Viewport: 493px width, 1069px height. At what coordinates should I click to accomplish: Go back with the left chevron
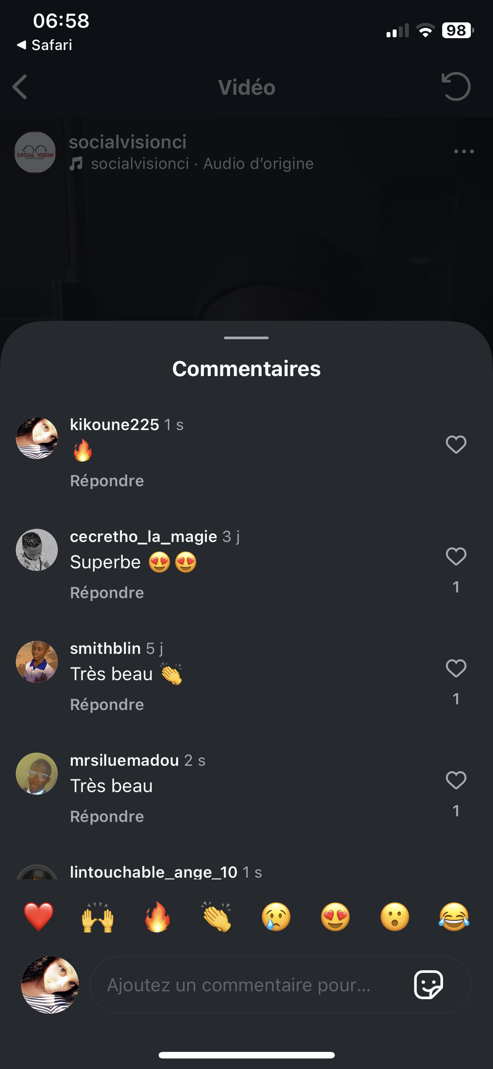pyautogui.click(x=20, y=87)
